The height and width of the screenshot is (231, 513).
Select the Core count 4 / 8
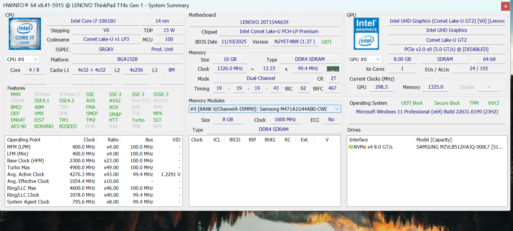tap(34, 70)
